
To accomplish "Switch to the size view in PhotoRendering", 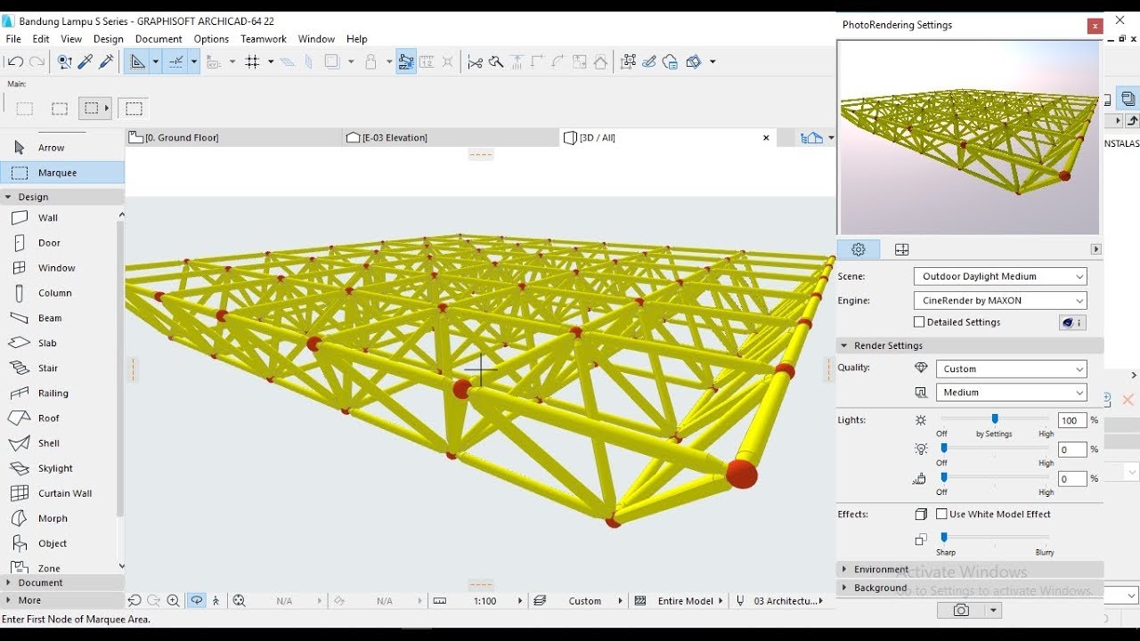I will click(x=901, y=249).
